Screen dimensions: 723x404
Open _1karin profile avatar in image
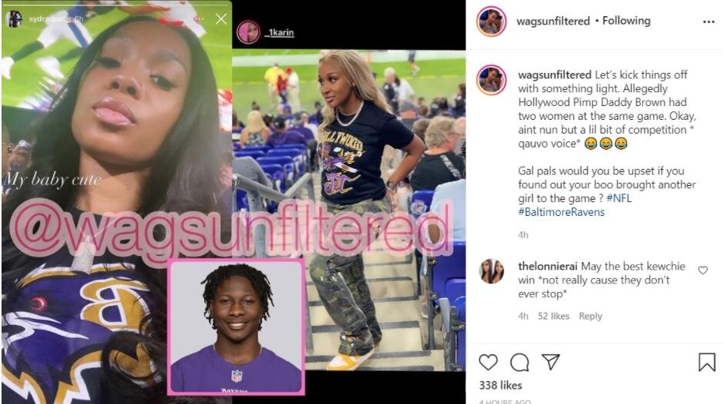tap(248, 31)
